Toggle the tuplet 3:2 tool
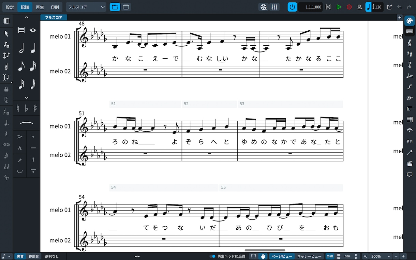The width and height of the screenshot is (416, 260). [x=6, y=144]
